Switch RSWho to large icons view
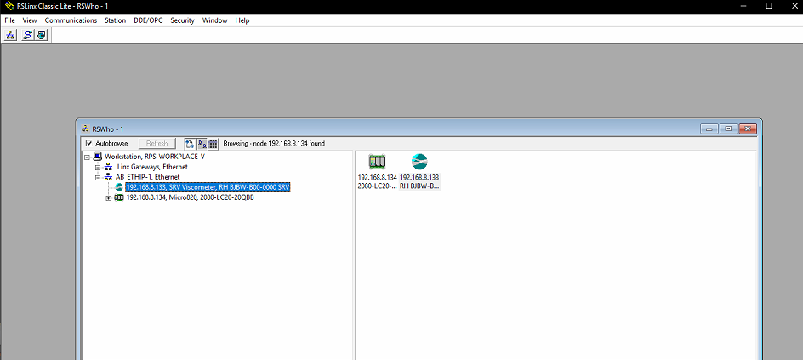803x360 pixels. coord(202,144)
